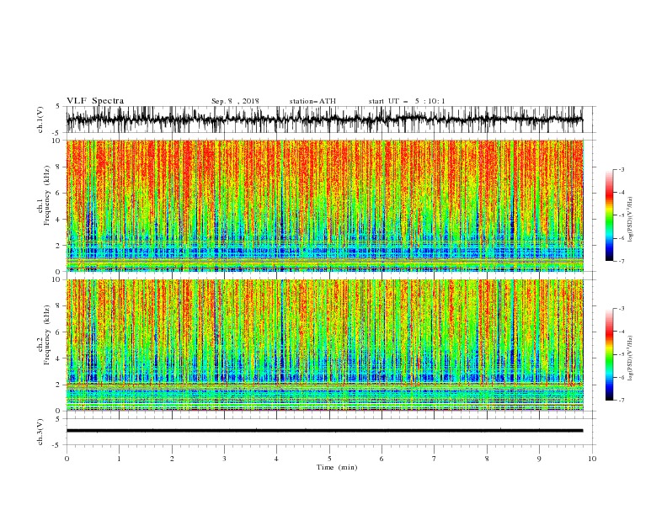Click the 'ch.1(V)' waveform axis label
This screenshot has height=515, width=667.
point(40,119)
